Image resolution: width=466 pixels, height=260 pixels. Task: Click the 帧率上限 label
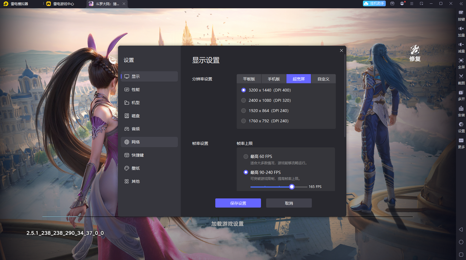click(x=245, y=143)
